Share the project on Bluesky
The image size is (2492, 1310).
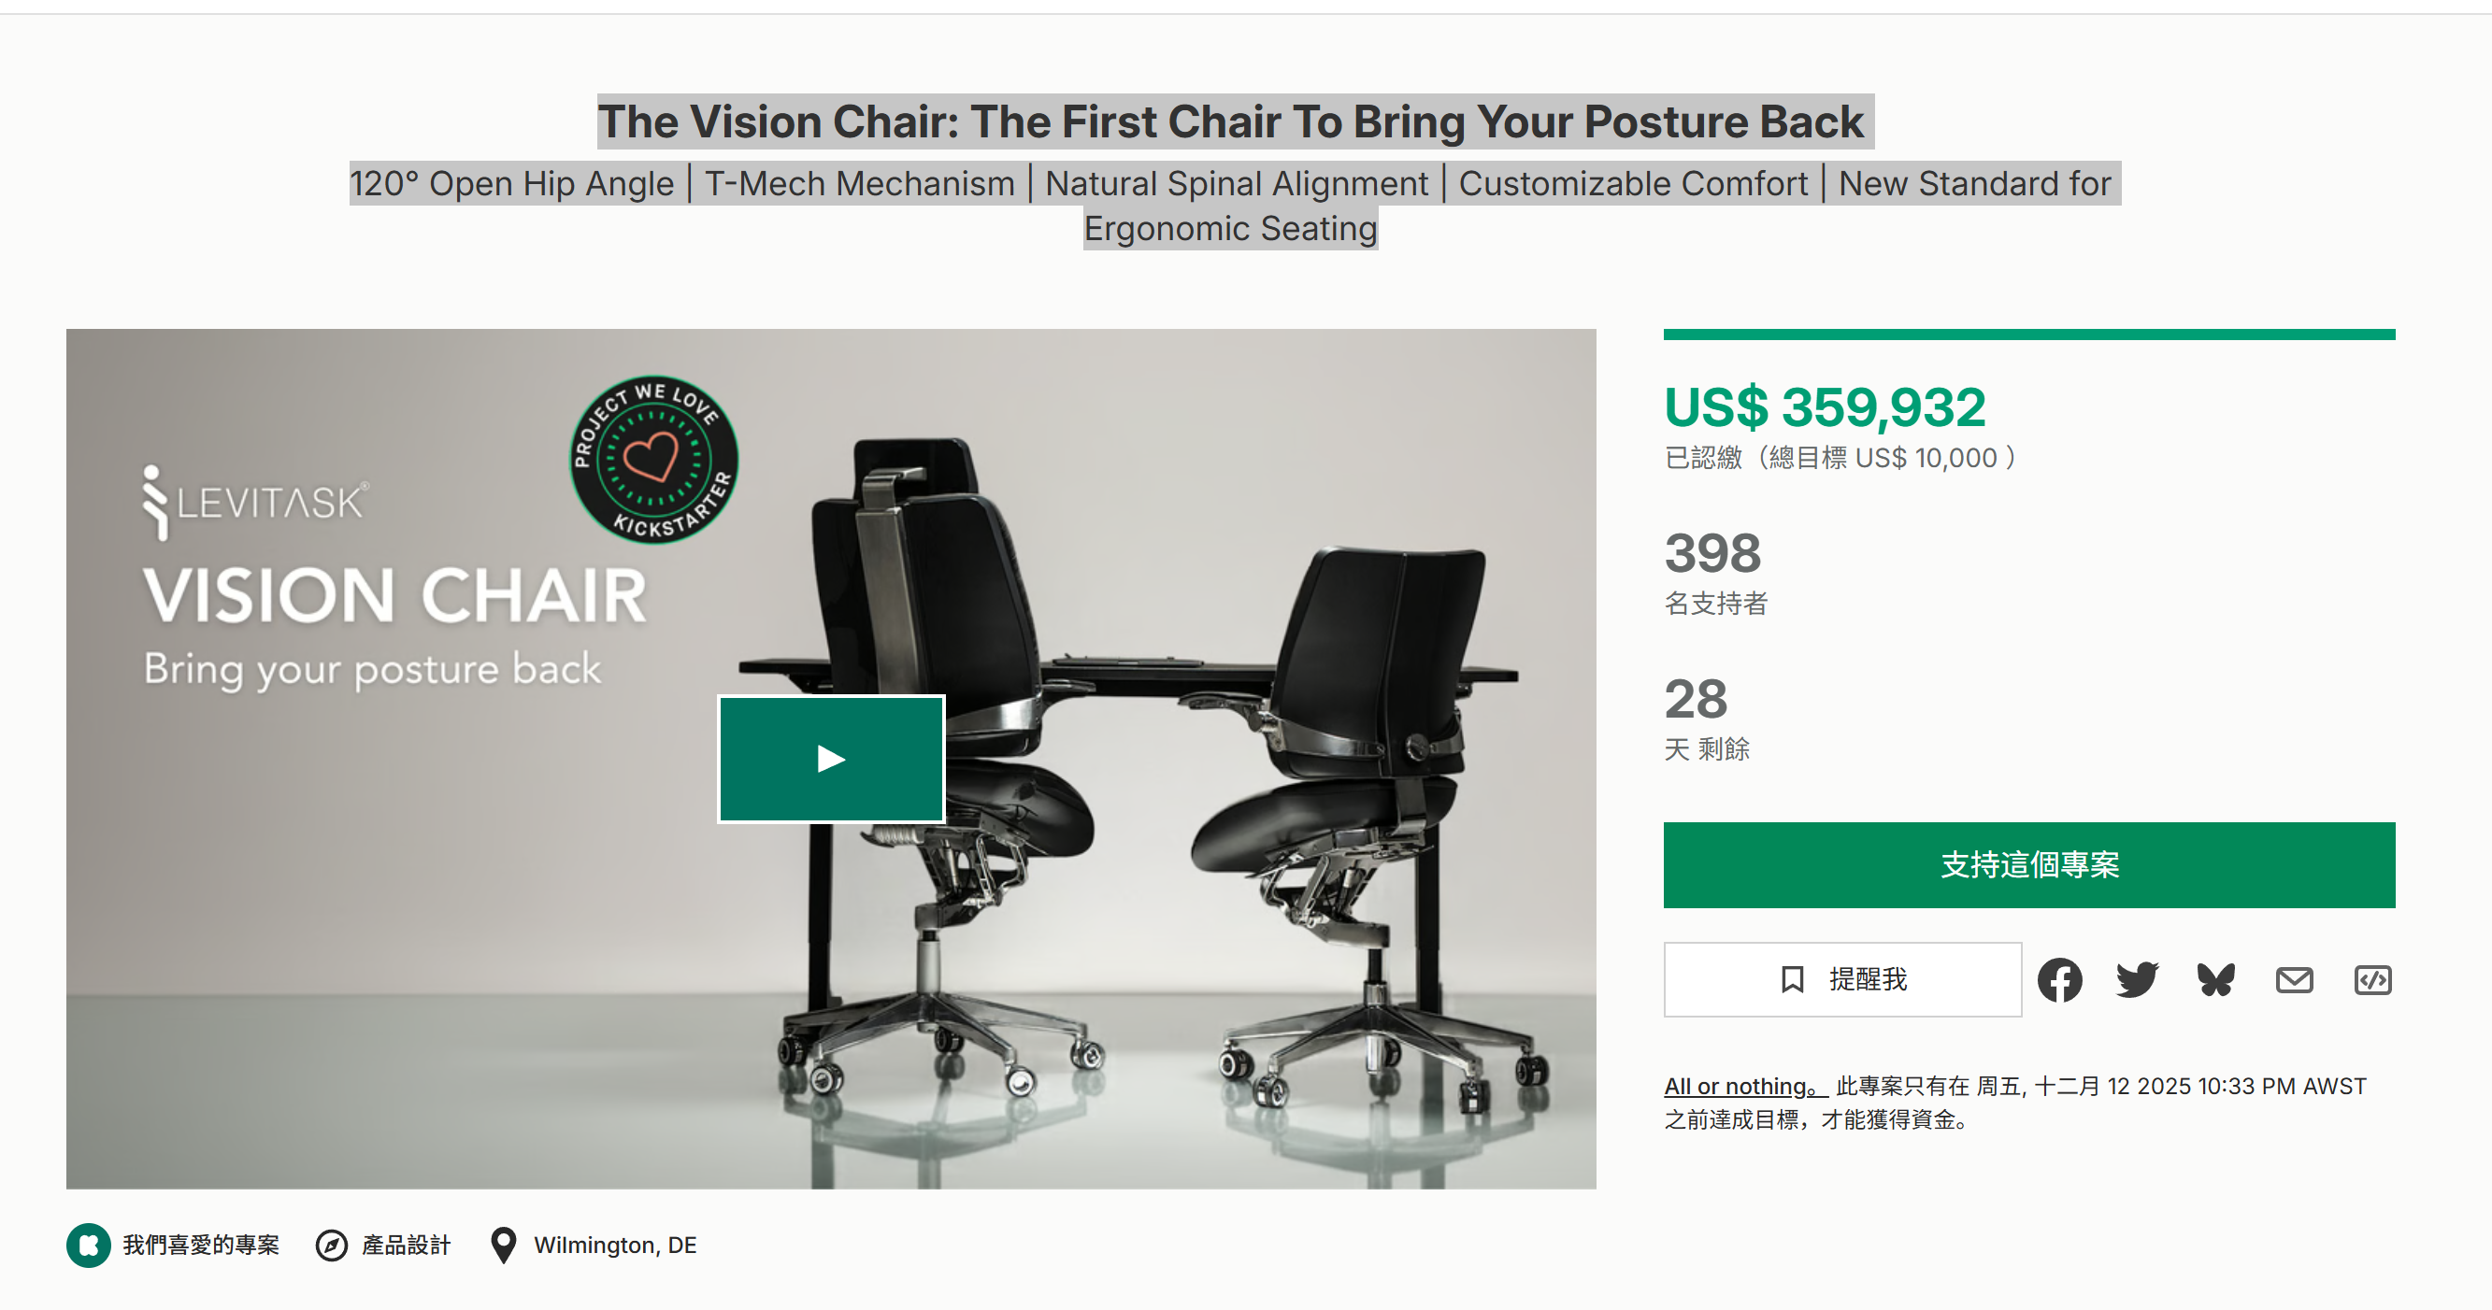tap(2215, 979)
